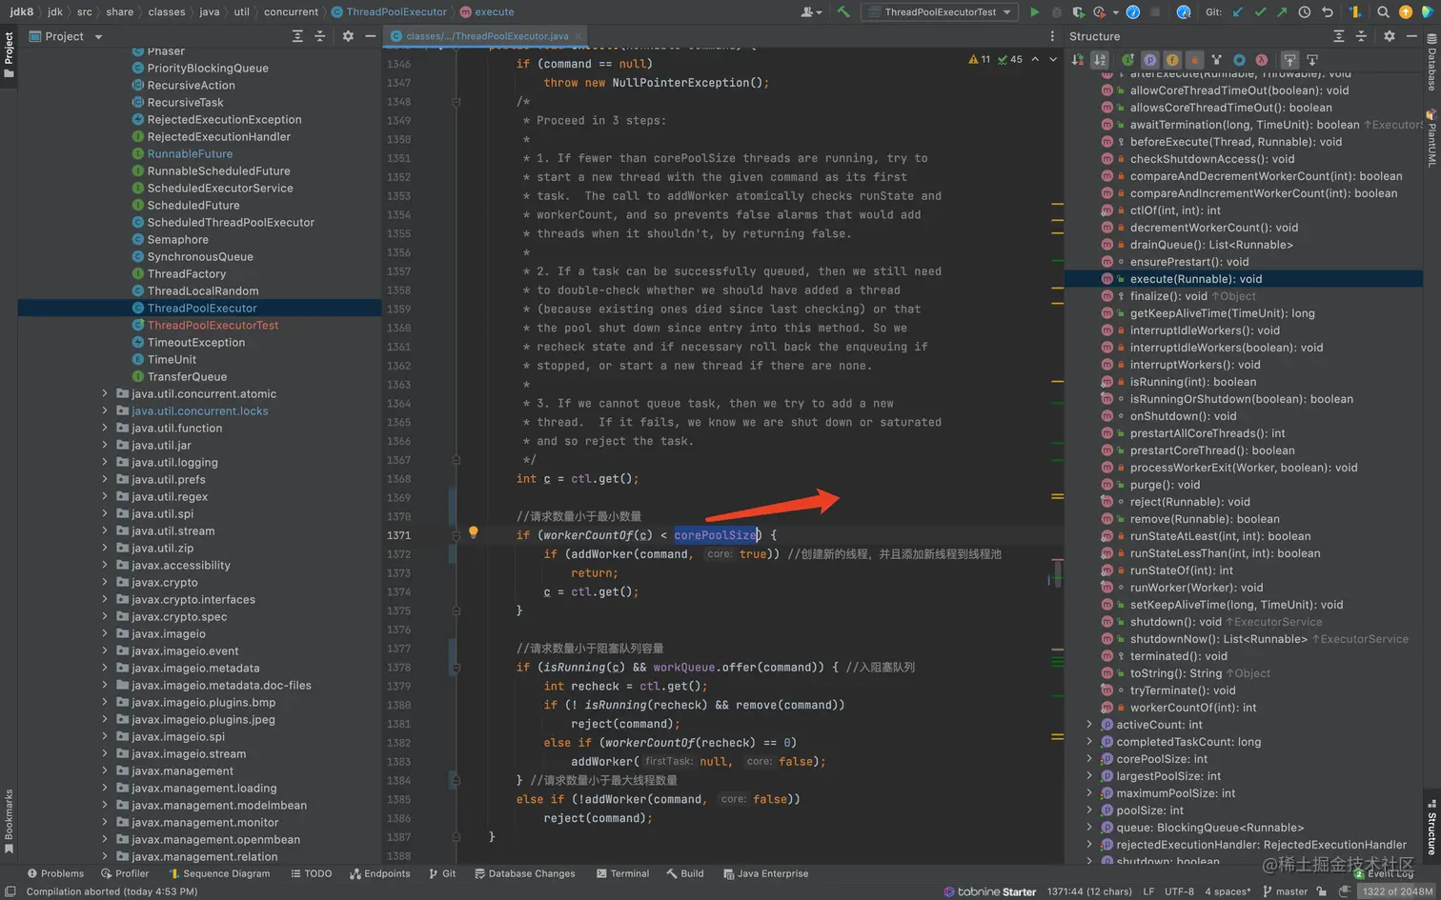Screen dimensions: 1441x900
Task: Click the execute method breadcrumb
Action: click(x=487, y=11)
